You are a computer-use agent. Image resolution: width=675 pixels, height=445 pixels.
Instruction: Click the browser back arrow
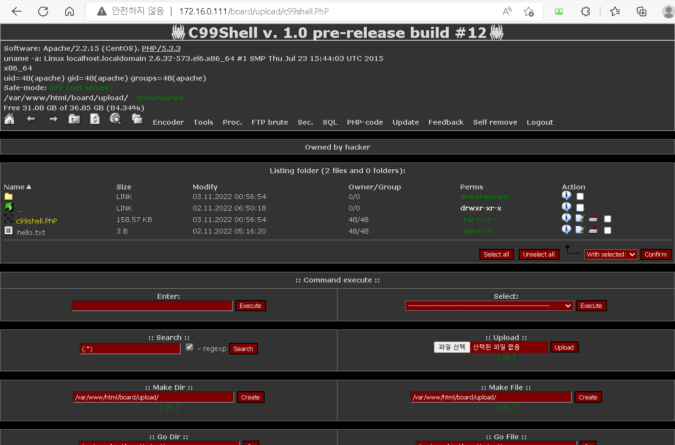(17, 12)
